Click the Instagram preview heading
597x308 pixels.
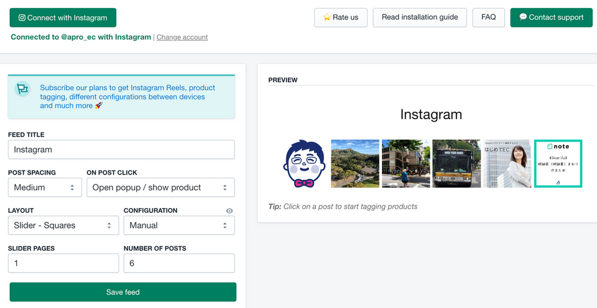tap(431, 114)
